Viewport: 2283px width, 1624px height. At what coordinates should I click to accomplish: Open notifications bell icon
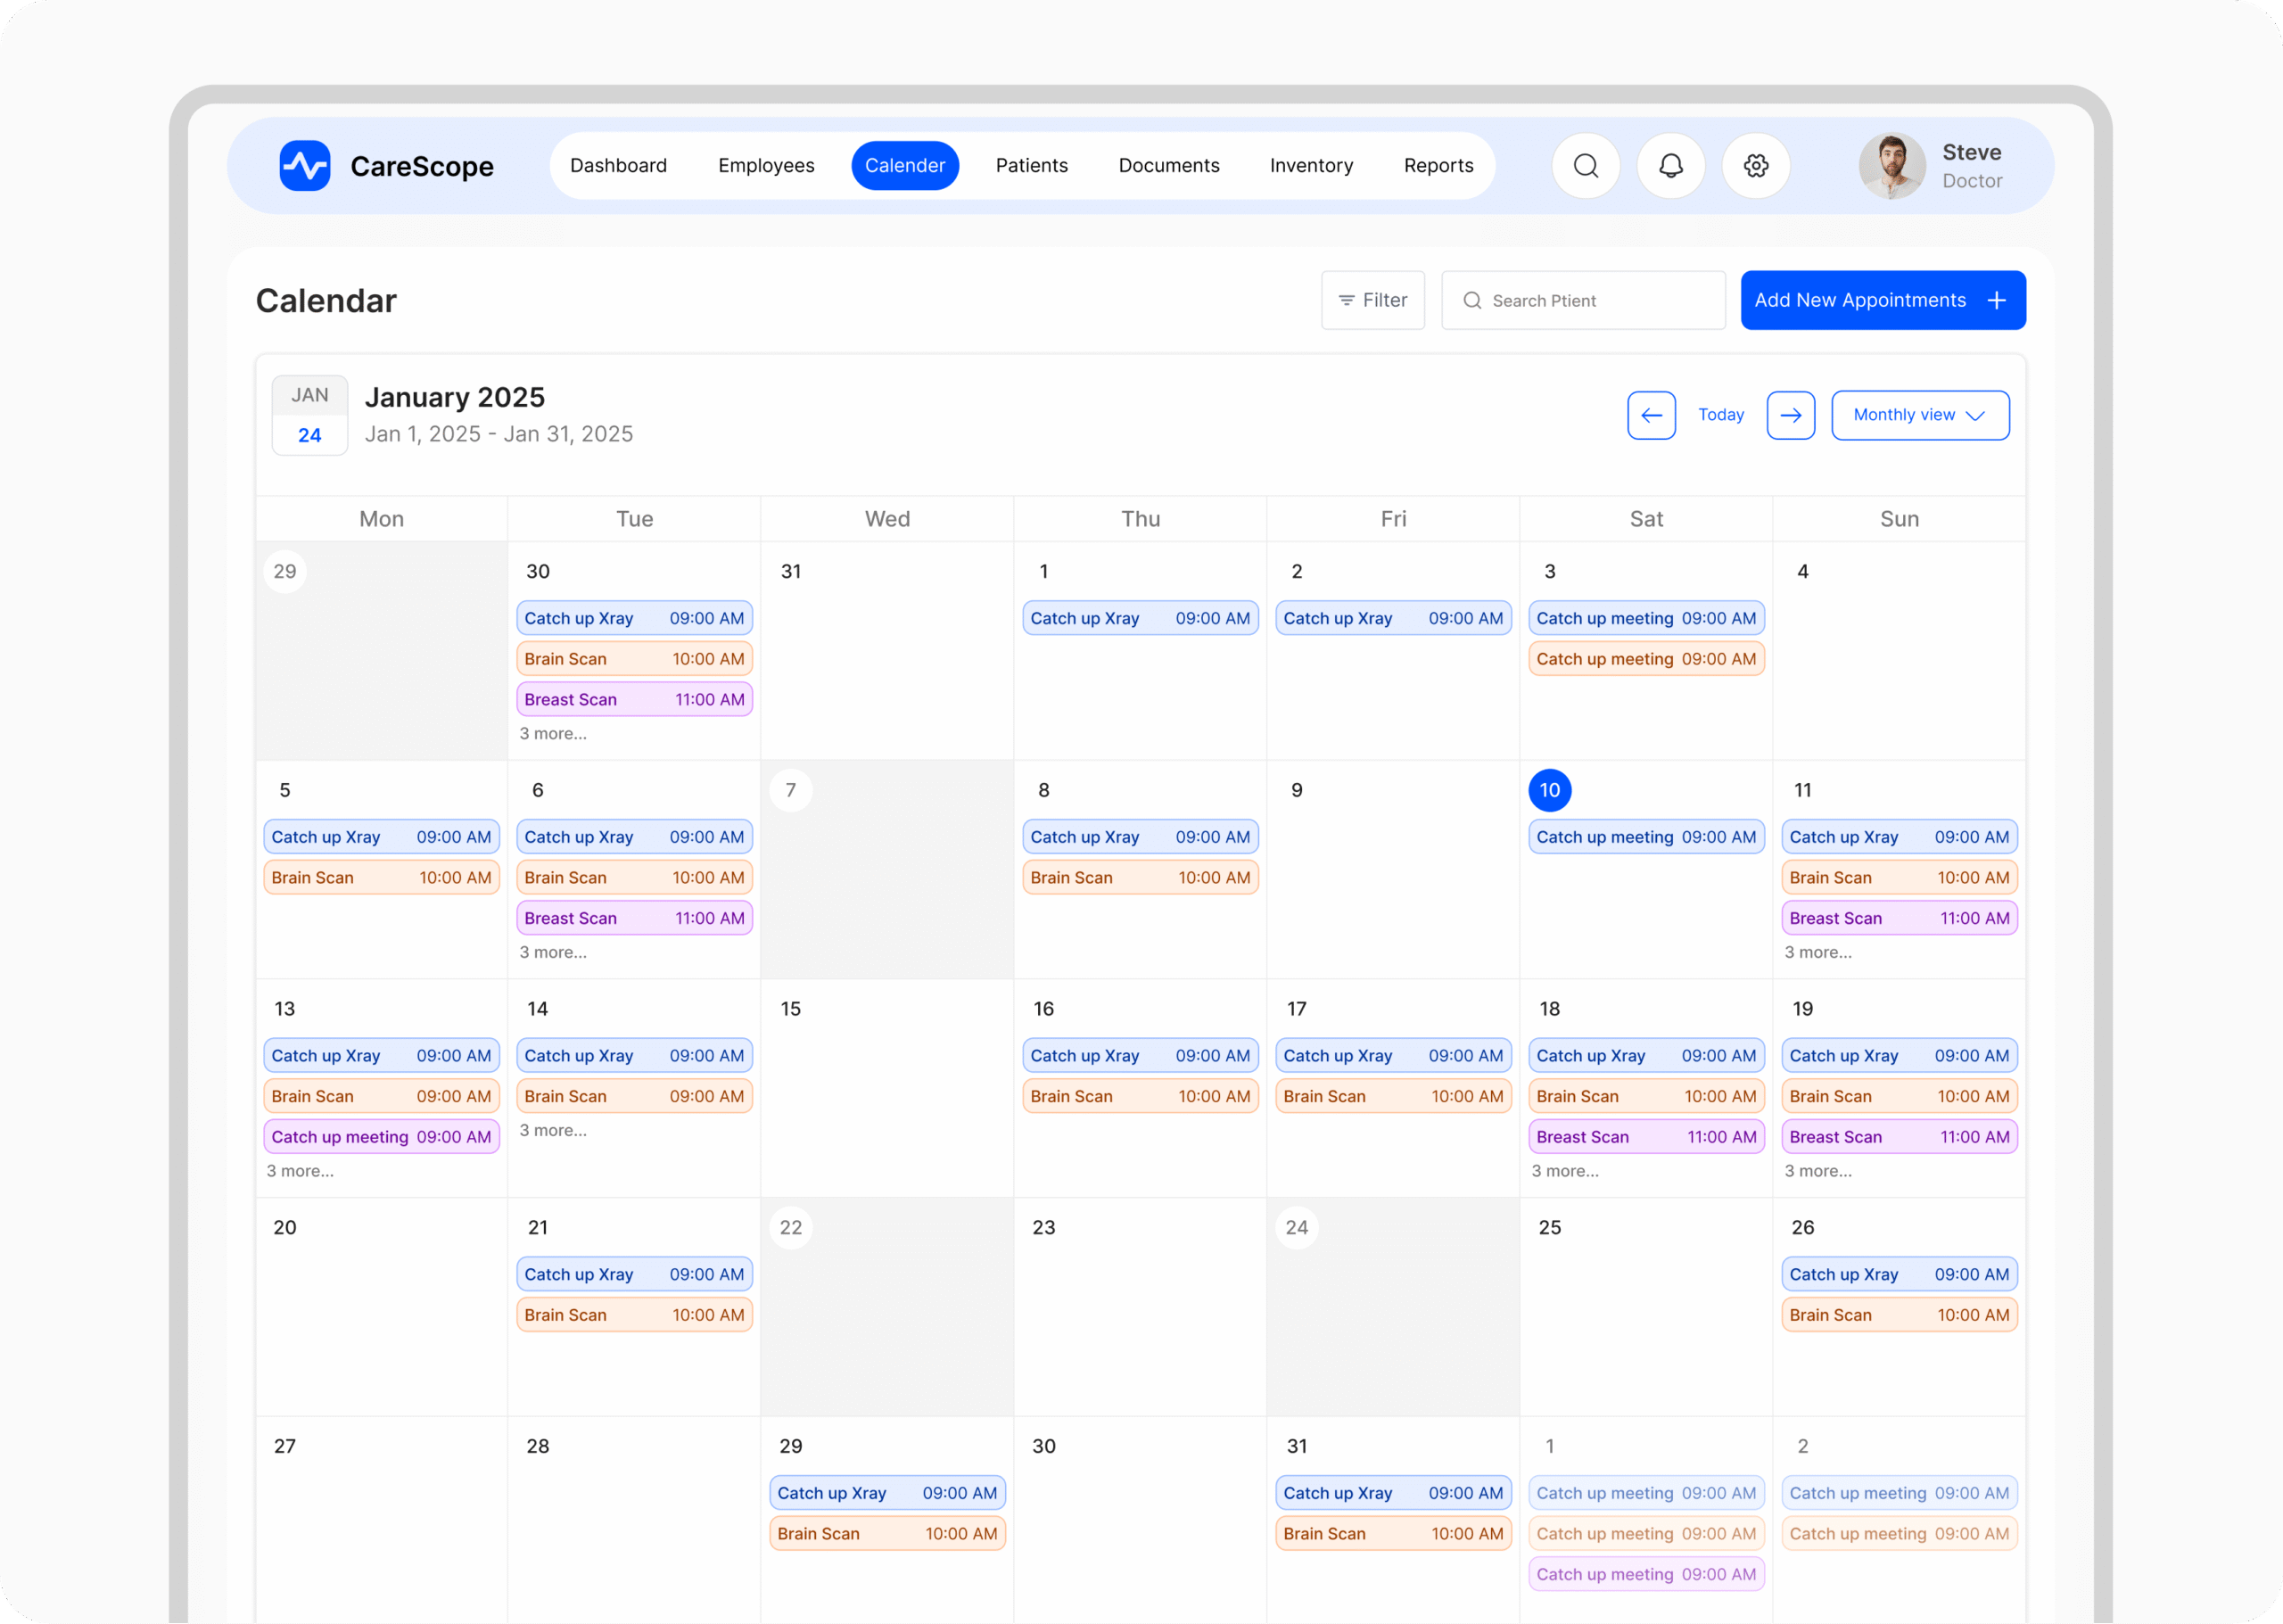pos(1670,166)
